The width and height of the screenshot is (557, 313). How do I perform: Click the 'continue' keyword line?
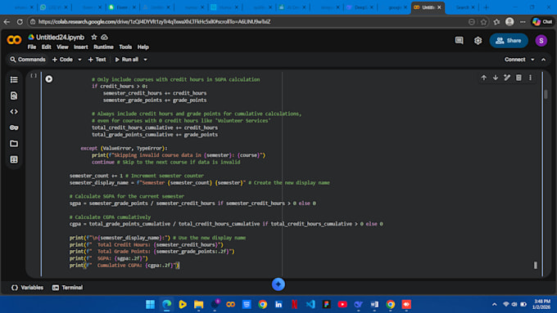click(166, 162)
